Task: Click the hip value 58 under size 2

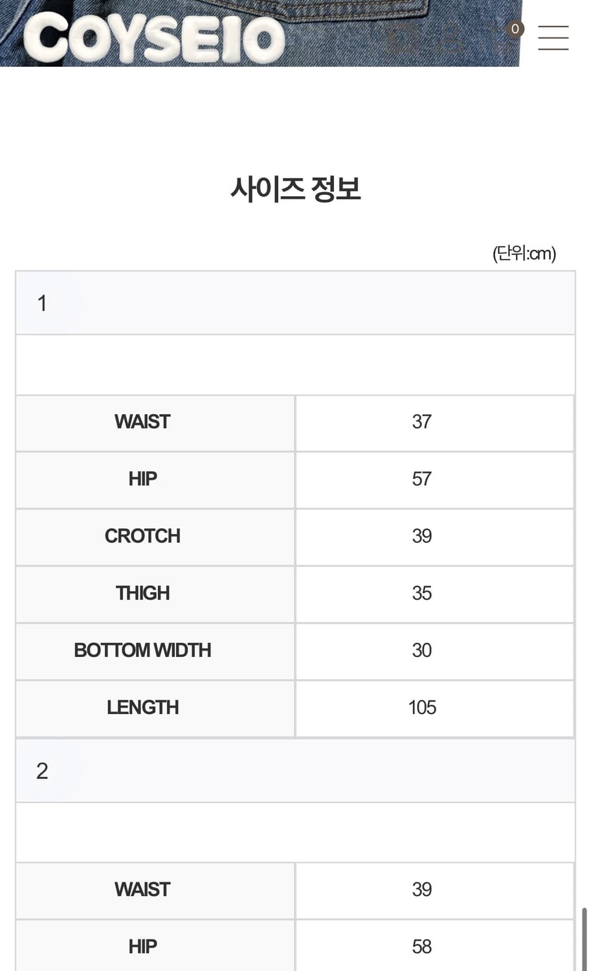Action: pos(422,946)
